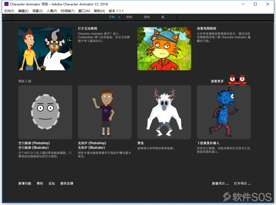Image resolution: width=276 pixels, height=205 pixels.
Task: Open the 时间轴(T) menu
Action: 68,11
